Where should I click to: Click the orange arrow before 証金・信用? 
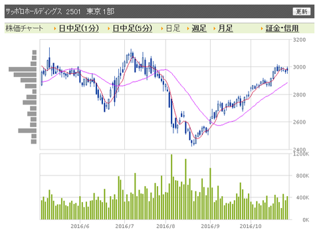coord(262,29)
